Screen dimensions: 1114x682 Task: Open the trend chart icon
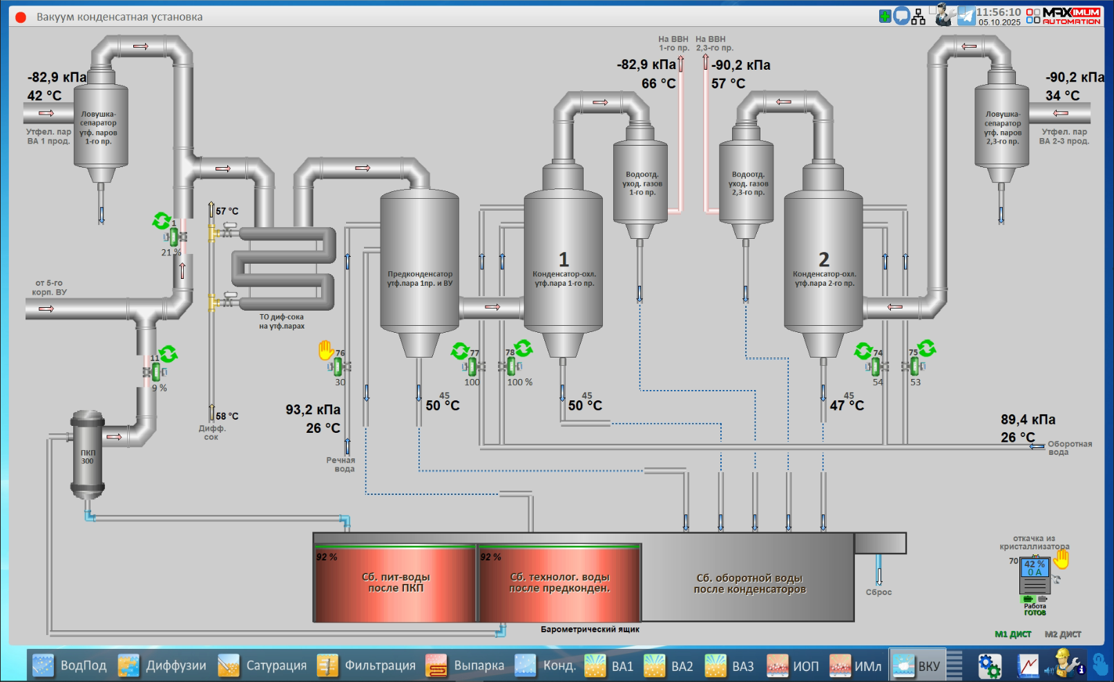point(1028,665)
